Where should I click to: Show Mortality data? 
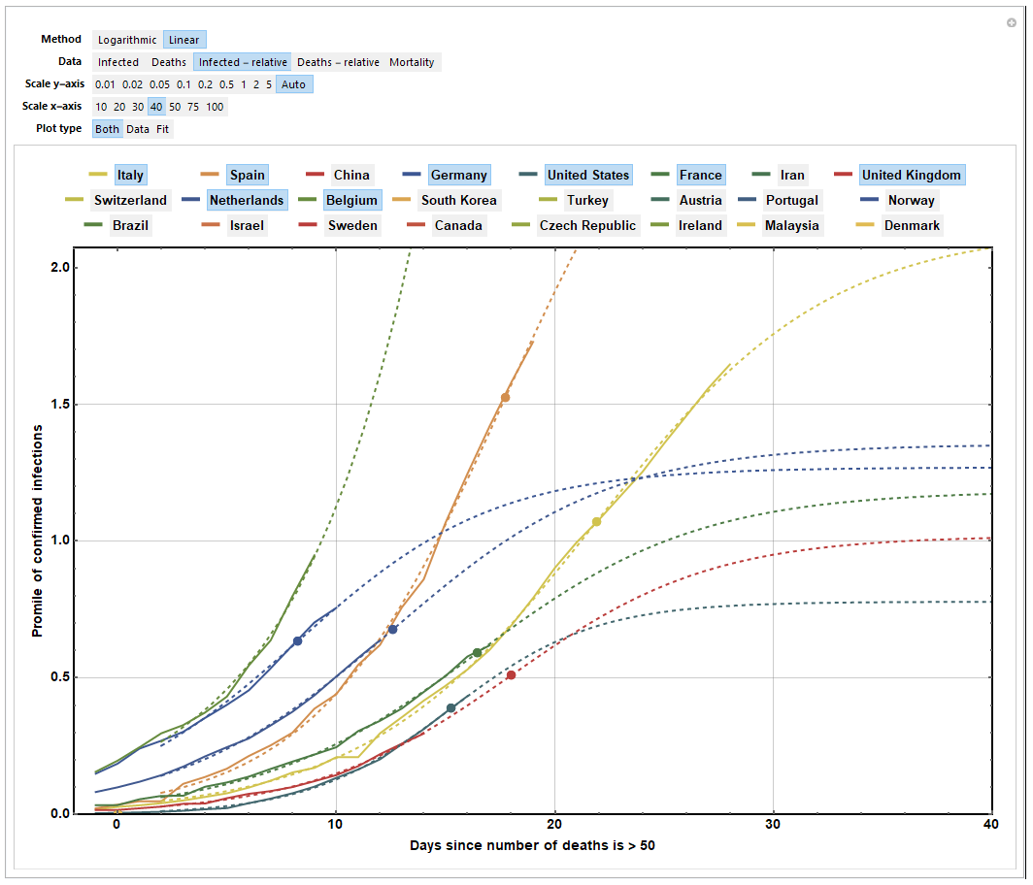[x=412, y=62]
